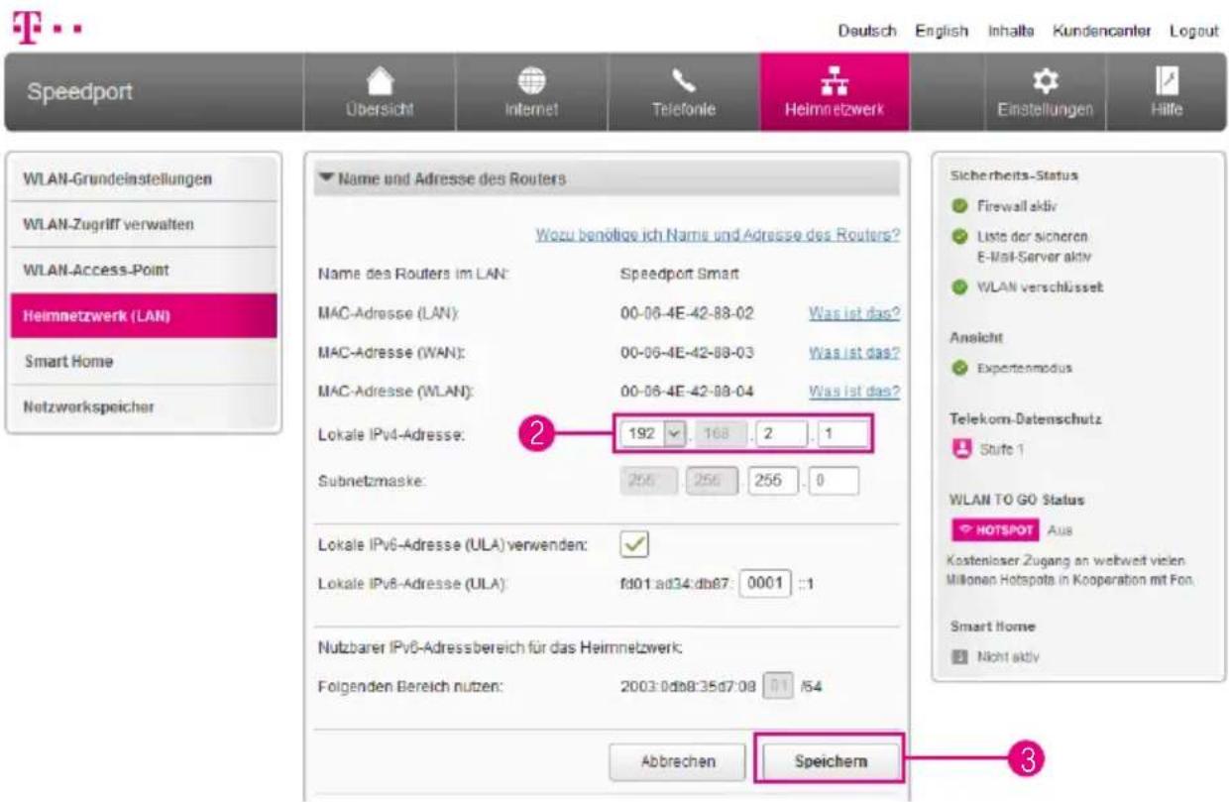
Task: Click the IPv6 range field before /64
Action: click(779, 685)
